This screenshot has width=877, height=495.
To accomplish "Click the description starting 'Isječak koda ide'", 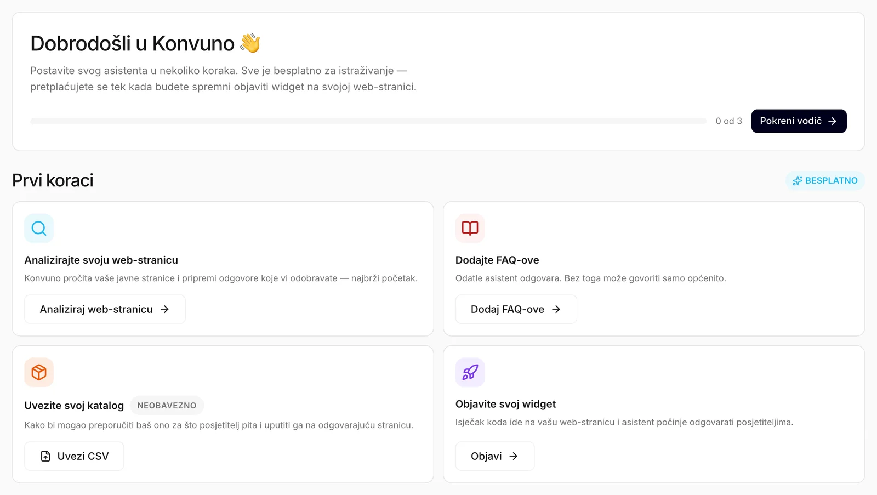I will coord(624,422).
